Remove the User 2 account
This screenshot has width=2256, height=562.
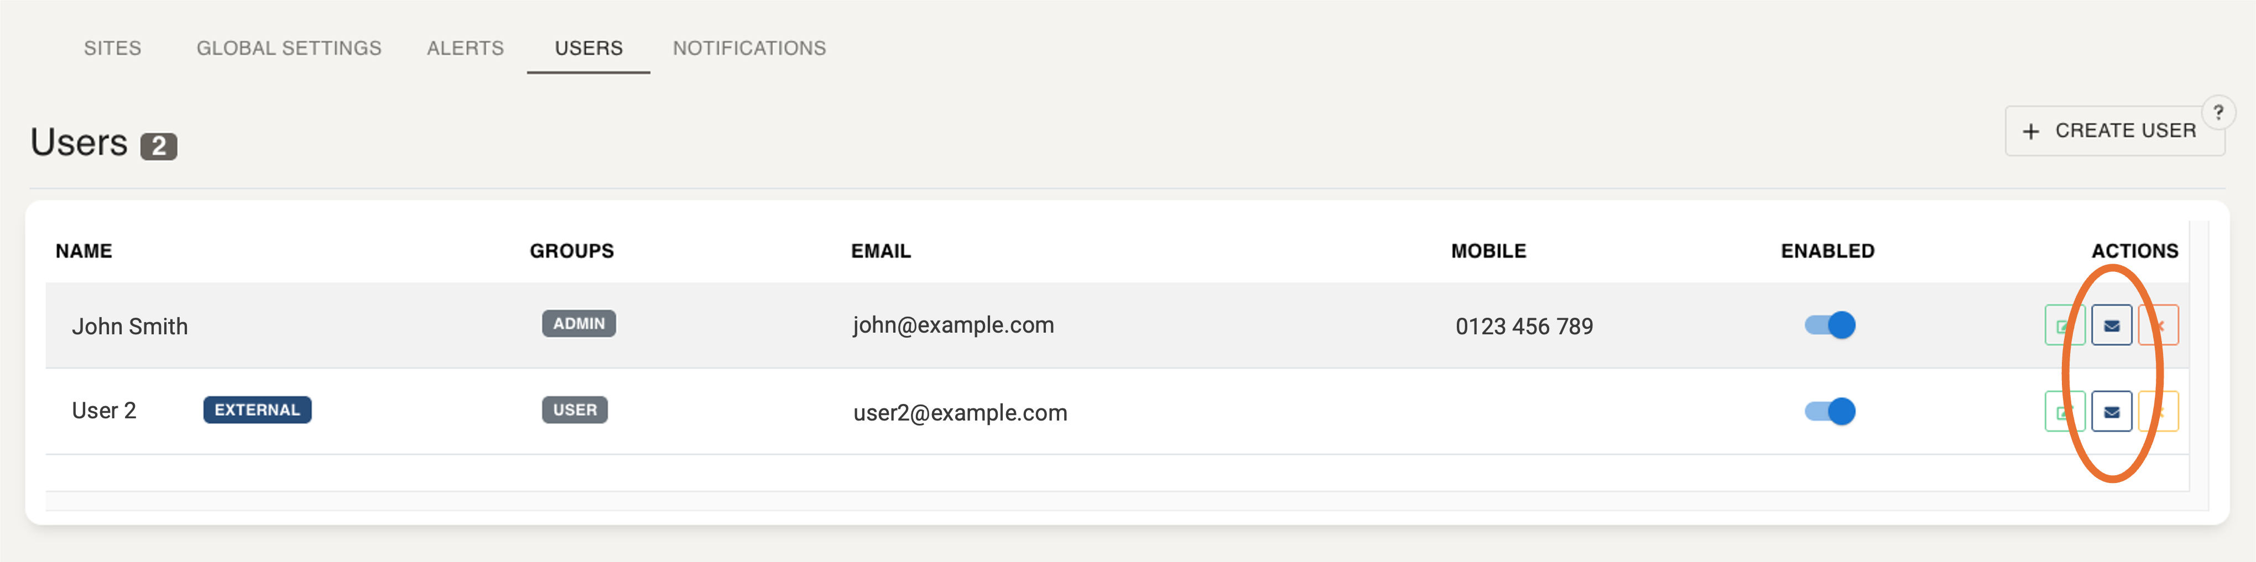click(x=2159, y=412)
